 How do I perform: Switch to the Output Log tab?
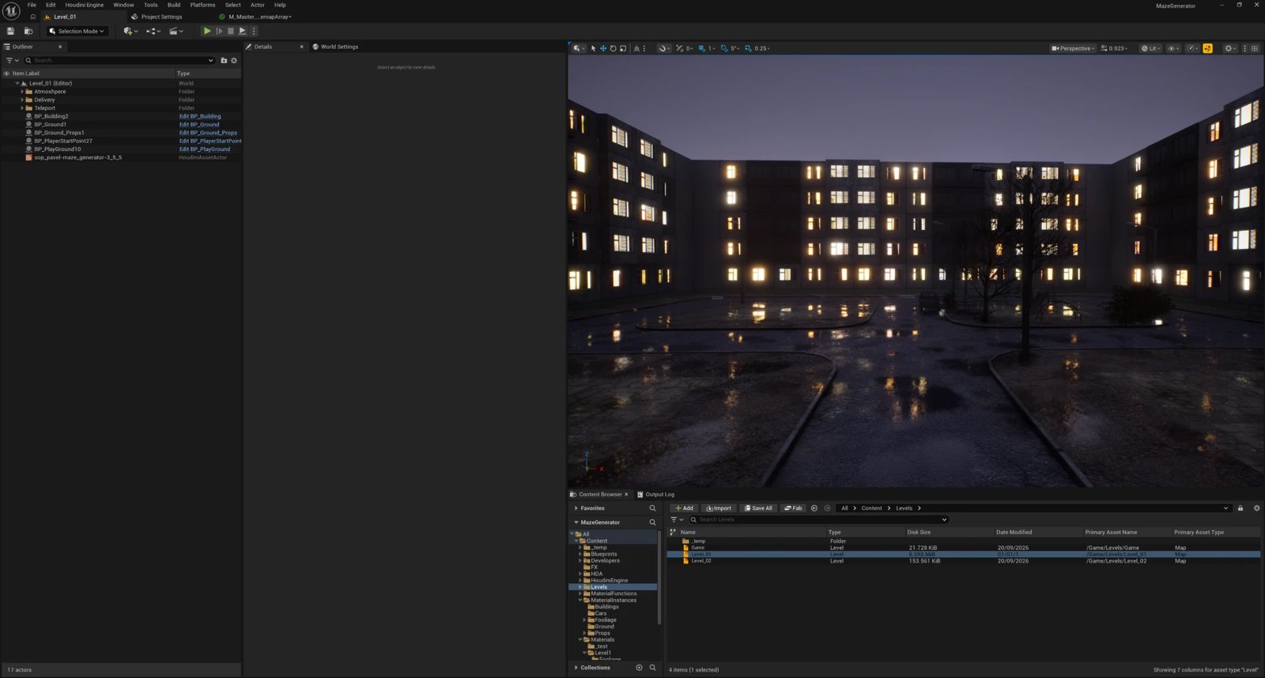(655, 495)
